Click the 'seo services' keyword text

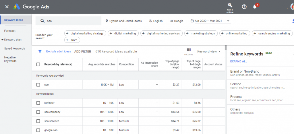click(52, 121)
